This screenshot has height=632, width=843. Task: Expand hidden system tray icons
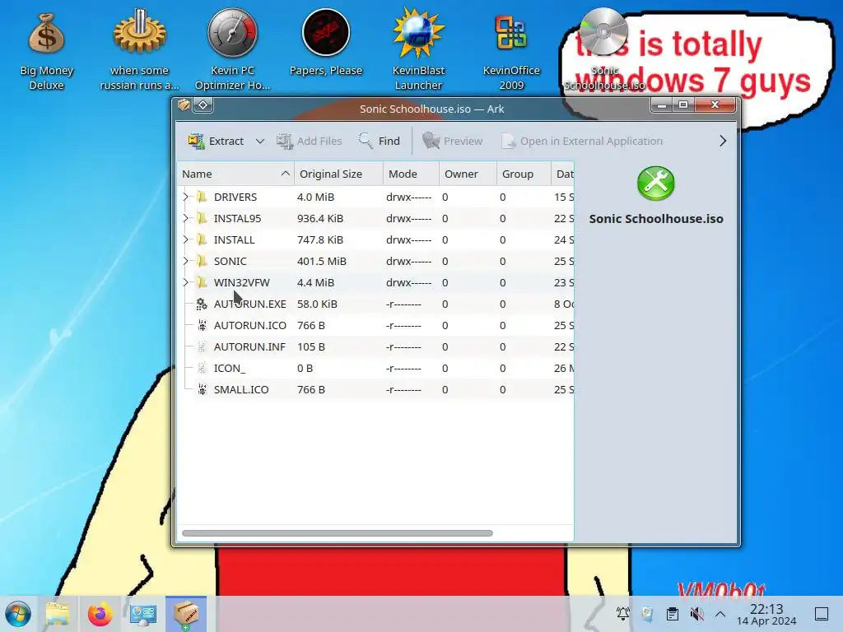tap(720, 614)
